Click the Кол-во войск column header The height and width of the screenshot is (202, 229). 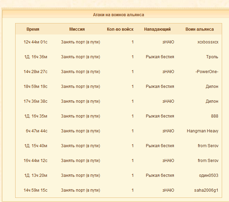pyautogui.click(x=120, y=29)
